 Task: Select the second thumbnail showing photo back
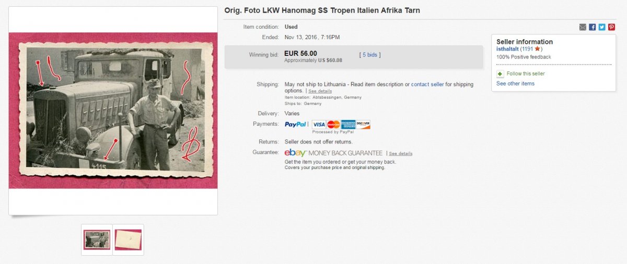(128, 239)
